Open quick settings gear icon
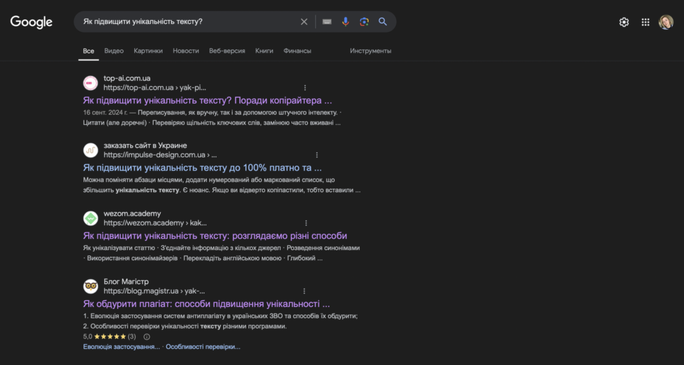 (x=624, y=22)
